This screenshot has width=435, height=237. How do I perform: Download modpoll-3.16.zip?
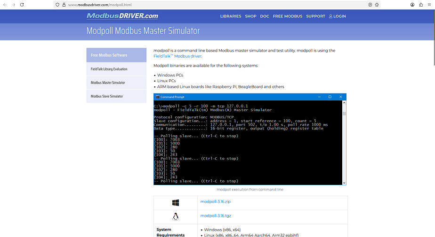pyautogui.click(x=215, y=202)
